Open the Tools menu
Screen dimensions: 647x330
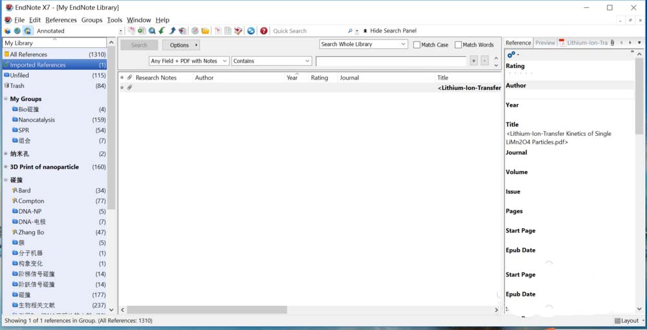pos(115,20)
